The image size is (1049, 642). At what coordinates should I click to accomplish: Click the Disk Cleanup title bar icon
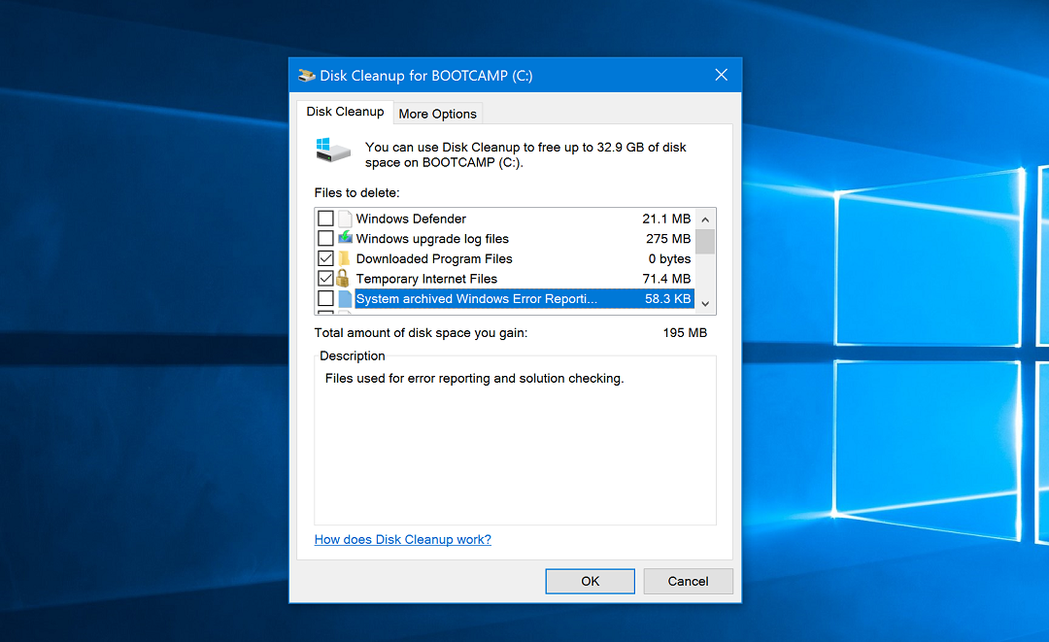[x=307, y=75]
